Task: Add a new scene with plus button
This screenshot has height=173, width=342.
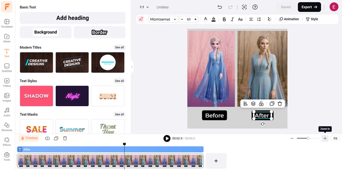Action: coord(216,161)
